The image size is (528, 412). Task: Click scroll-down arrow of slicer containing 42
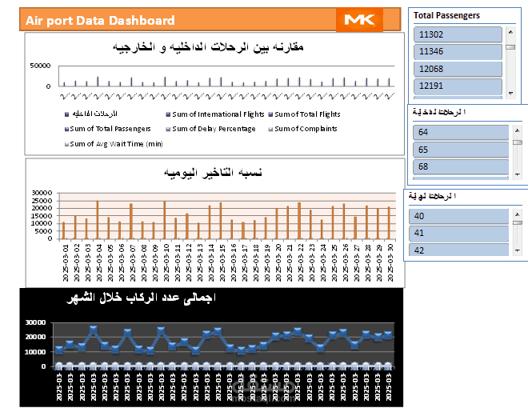[518, 250]
